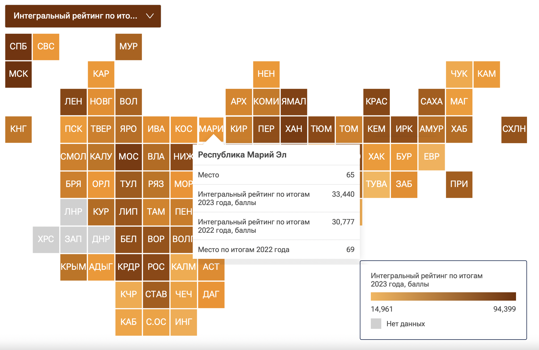Image resolution: width=539 pixels, height=350 pixels.
Task: Select the ЧУК Chukotka tile
Action: click(x=459, y=74)
